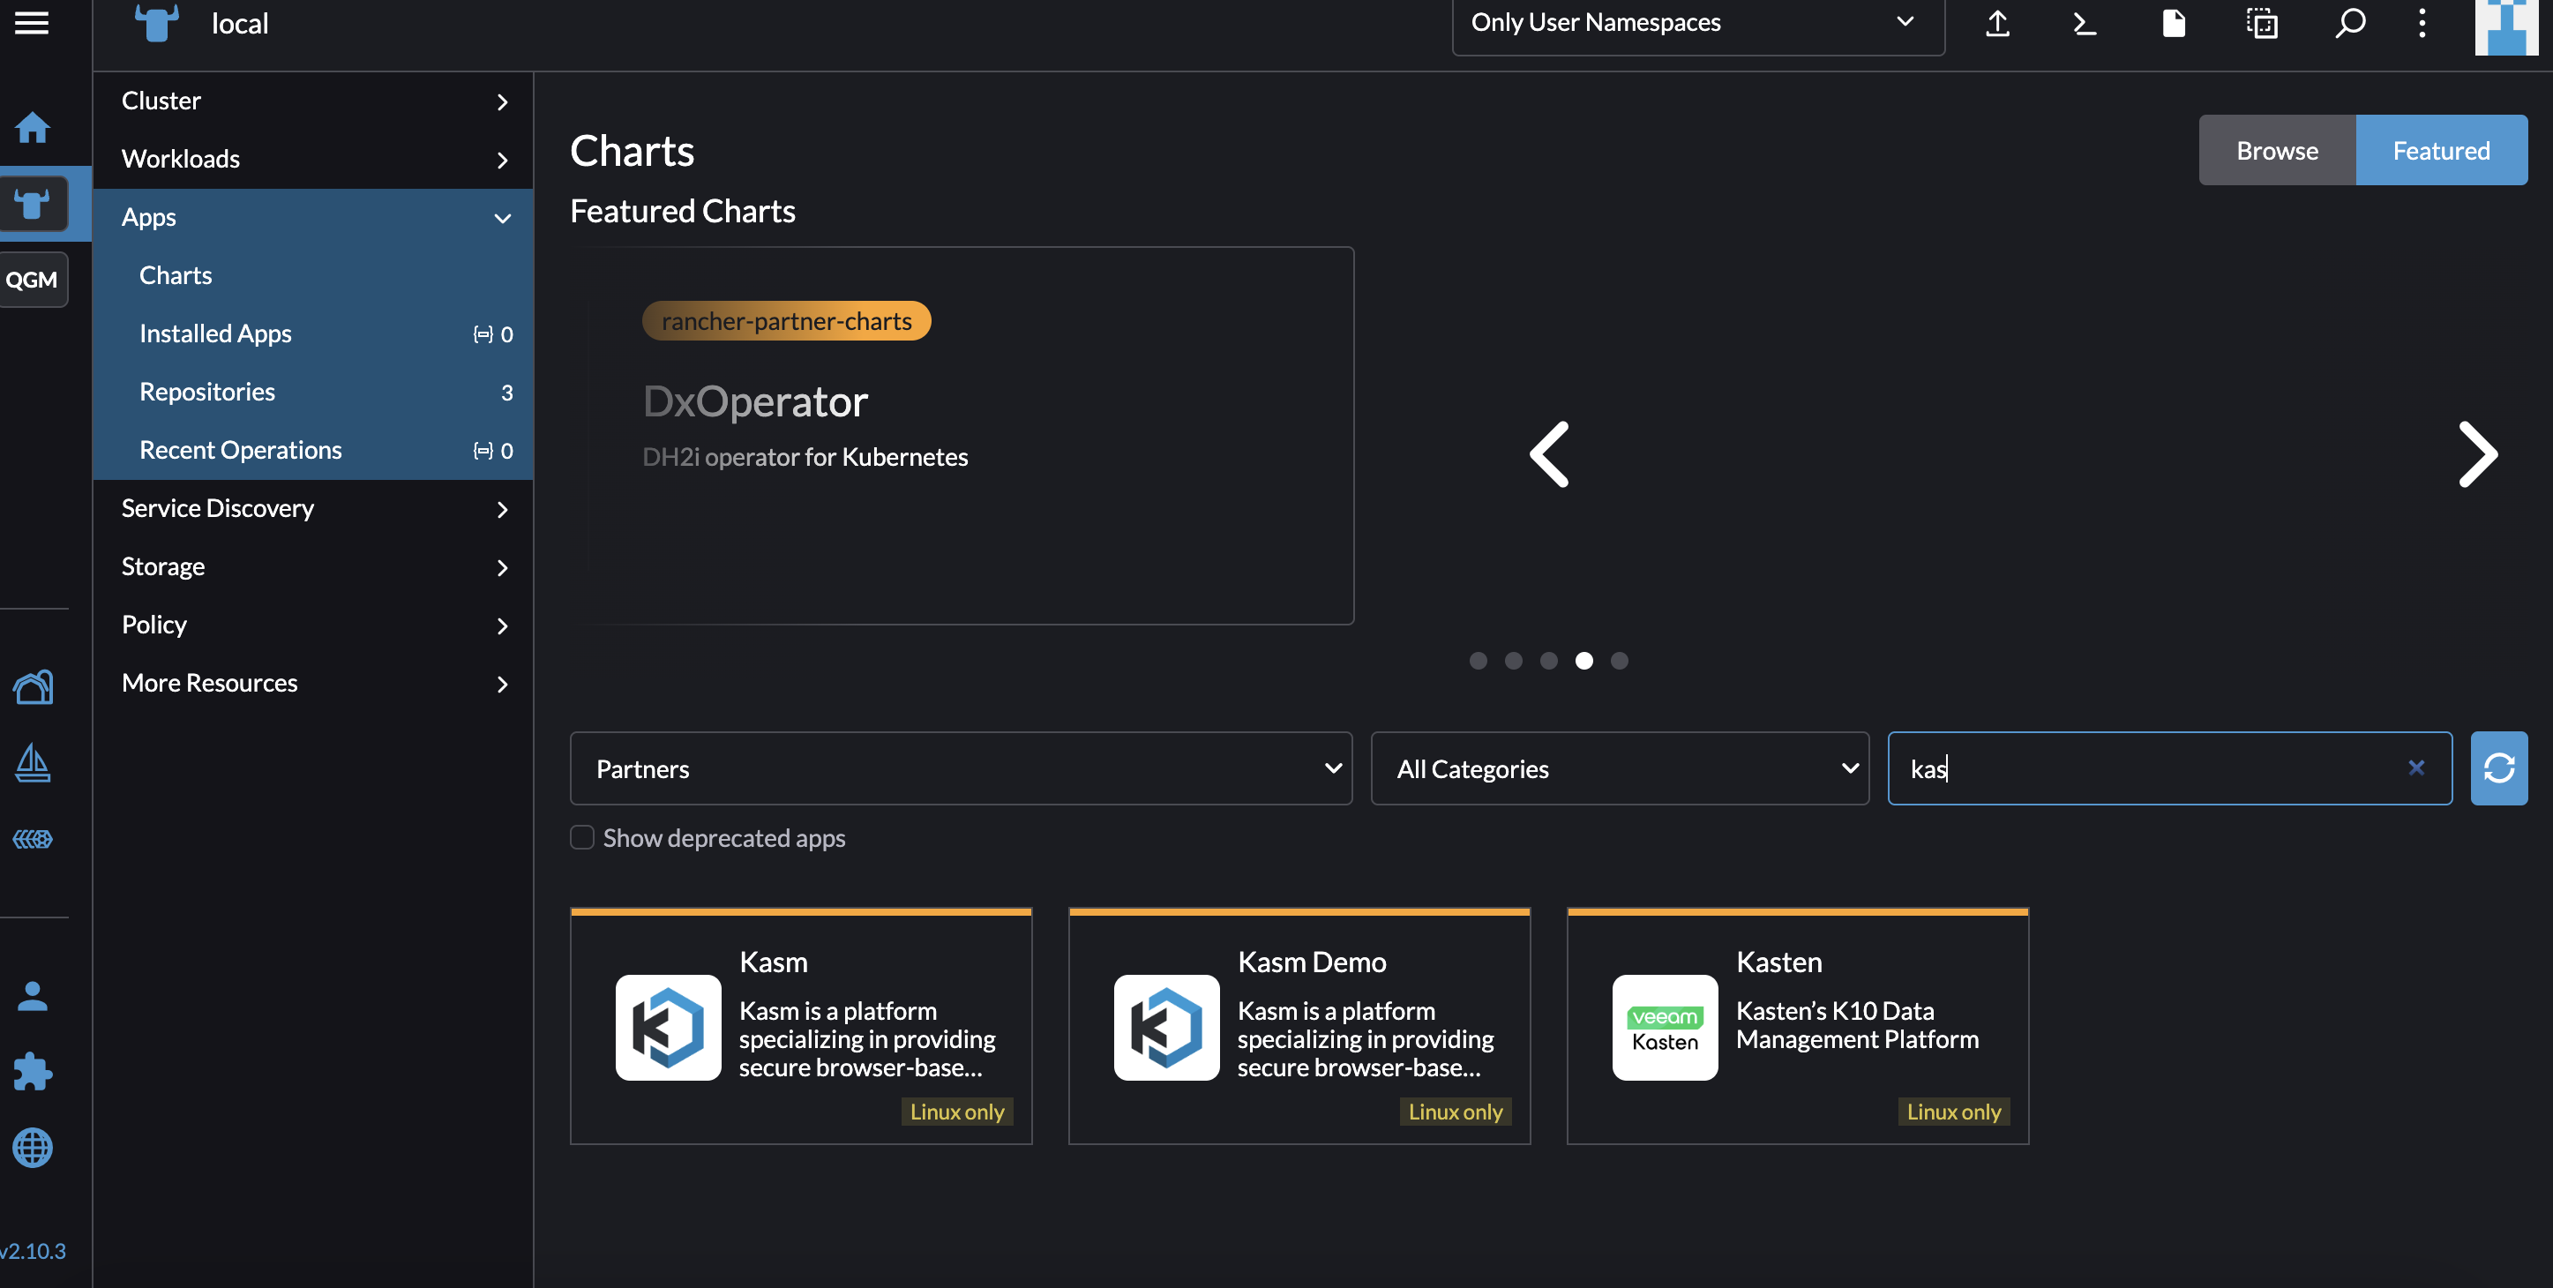The width and height of the screenshot is (2553, 1288).
Task: Expand Service Discovery nav section
Action: (313, 508)
